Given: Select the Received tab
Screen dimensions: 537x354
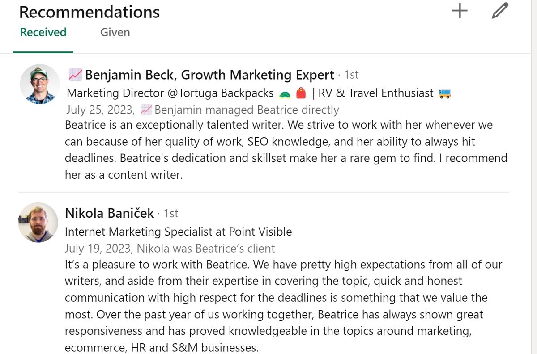Looking at the screenshot, I should click(x=43, y=32).
